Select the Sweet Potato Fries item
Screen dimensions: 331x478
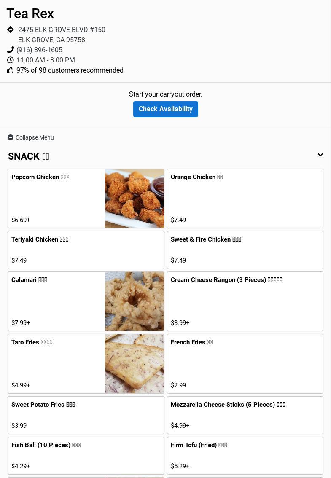[86, 415]
